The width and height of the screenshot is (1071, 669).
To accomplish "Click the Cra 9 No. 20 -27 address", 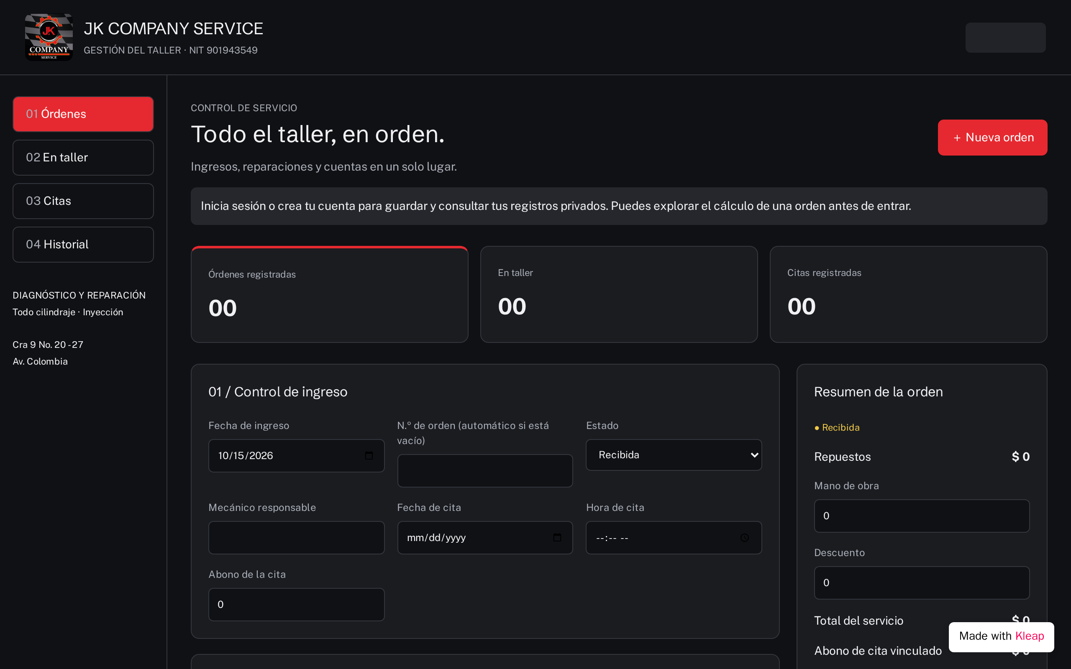I will (x=48, y=345).
